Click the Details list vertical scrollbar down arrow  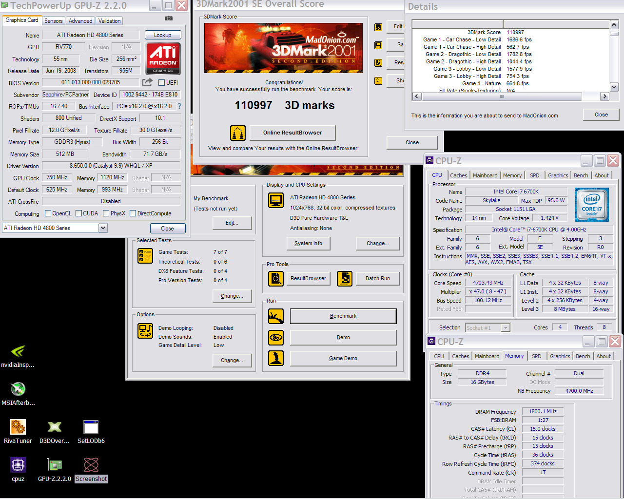(614, 87)
